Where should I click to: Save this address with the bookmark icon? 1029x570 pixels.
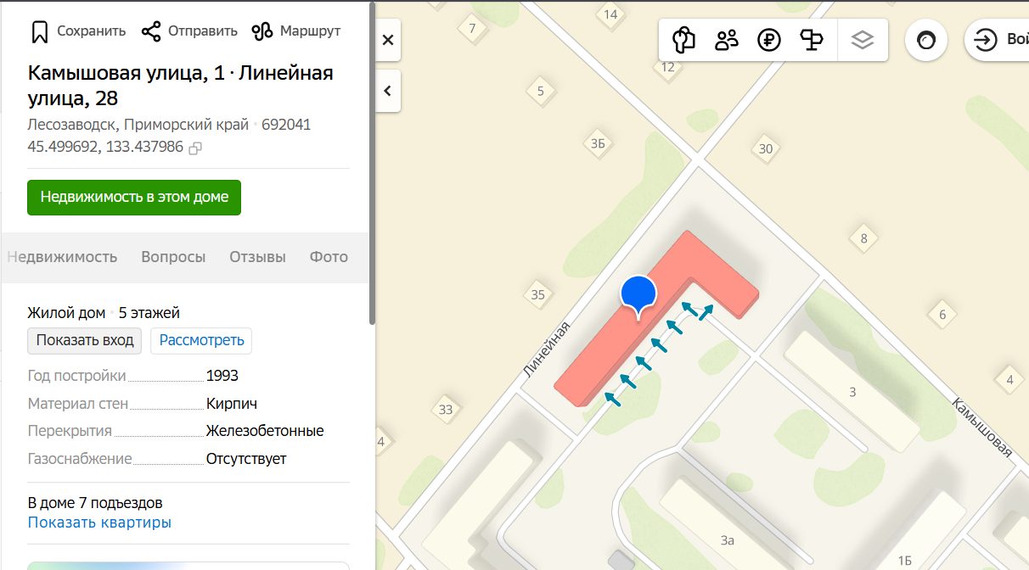click(x=77, y=31)
